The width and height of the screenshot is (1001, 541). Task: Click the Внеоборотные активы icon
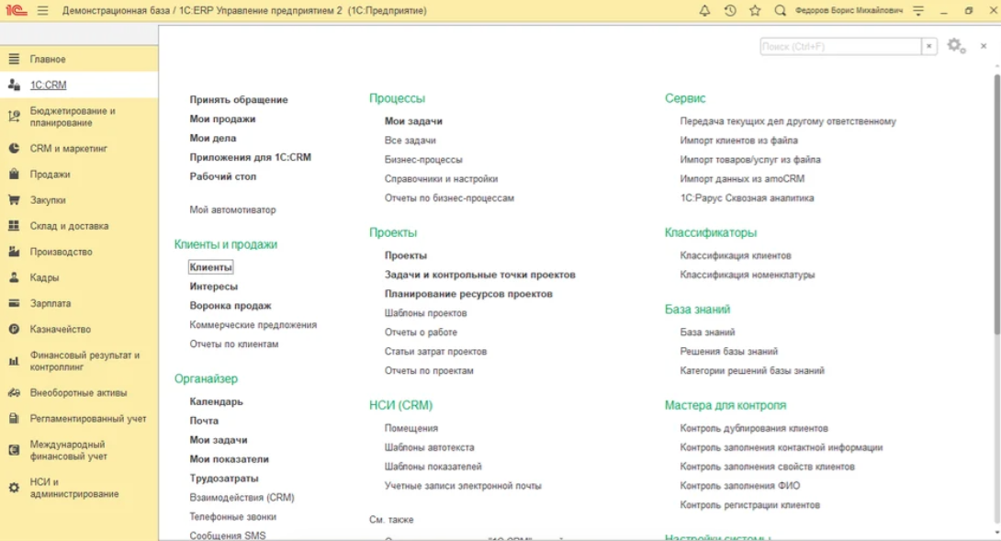point(14,393)
